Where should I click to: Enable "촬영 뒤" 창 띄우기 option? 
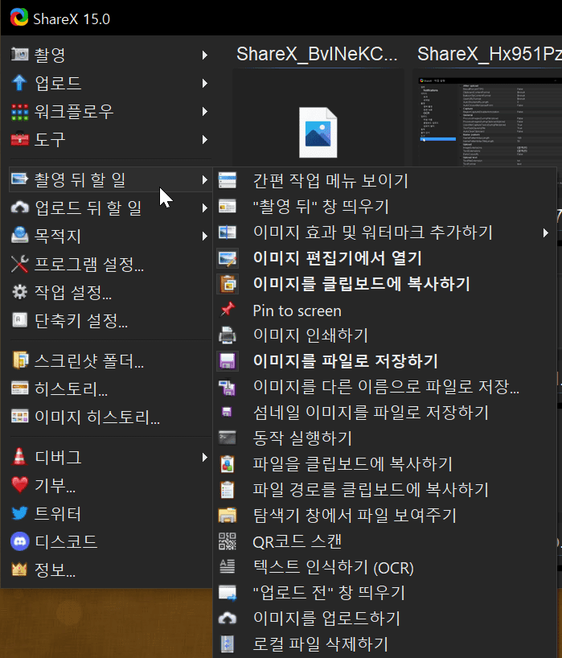point(384,207)
